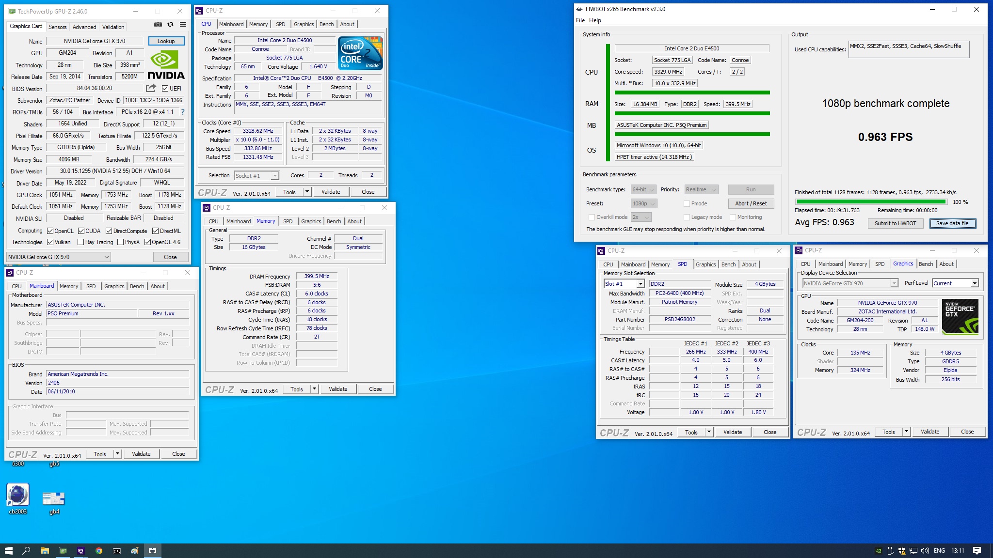
Task: Open Command Prompt from the taskbar
Action: point(117,551)
